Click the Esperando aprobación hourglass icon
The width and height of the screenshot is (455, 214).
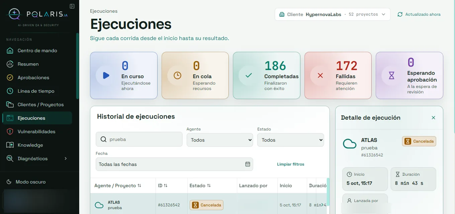click(391, 76)
